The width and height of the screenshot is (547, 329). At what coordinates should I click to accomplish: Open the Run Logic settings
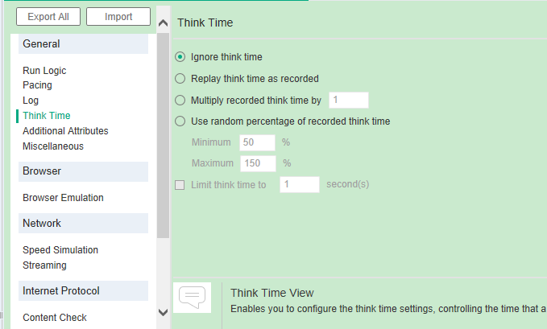[x=44, y=71]
